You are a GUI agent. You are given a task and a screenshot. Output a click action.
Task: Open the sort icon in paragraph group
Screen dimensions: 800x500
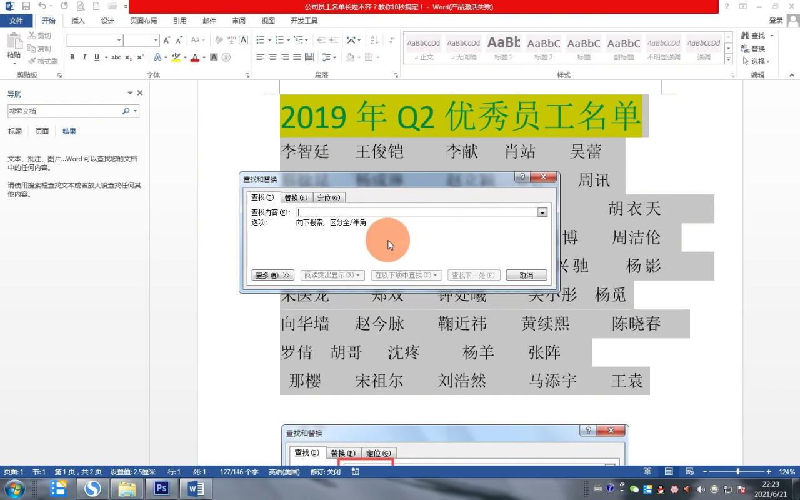375,39
